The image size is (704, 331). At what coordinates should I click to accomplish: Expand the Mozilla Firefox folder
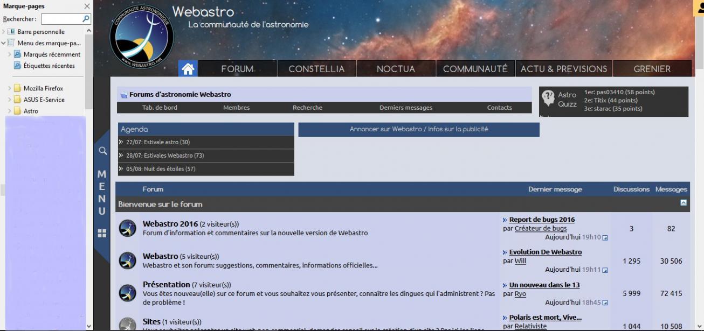click(x=9, y=88)
